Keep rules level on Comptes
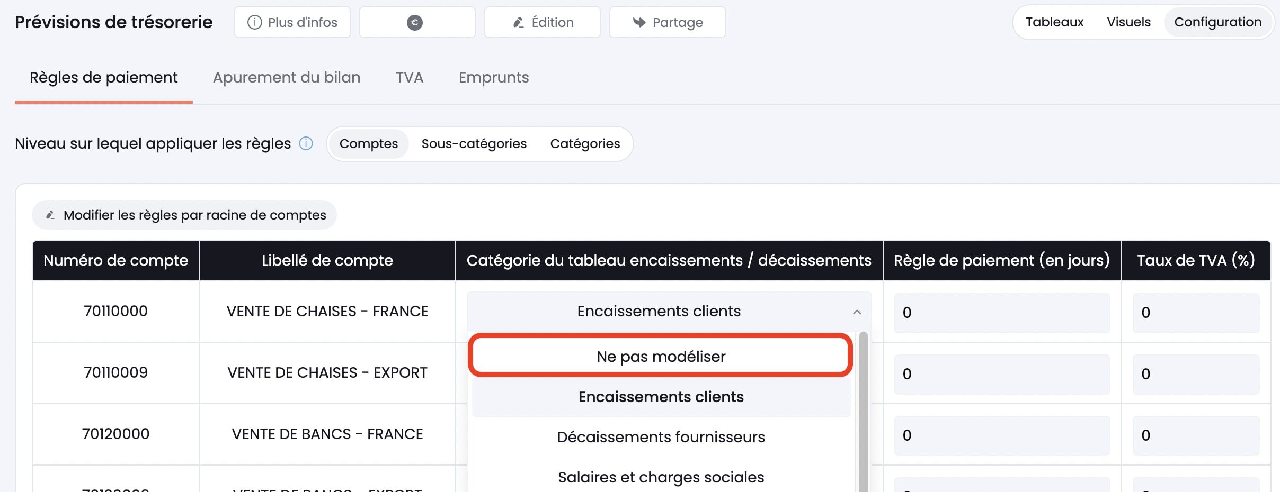 click(369, 143)
